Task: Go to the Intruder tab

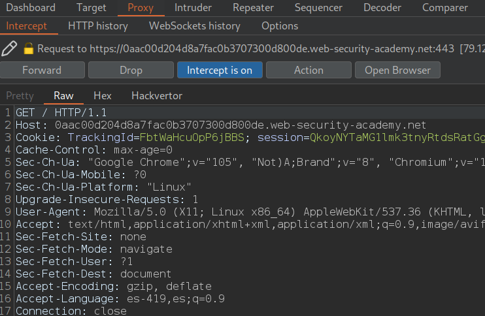Action: tap(193, 8)
